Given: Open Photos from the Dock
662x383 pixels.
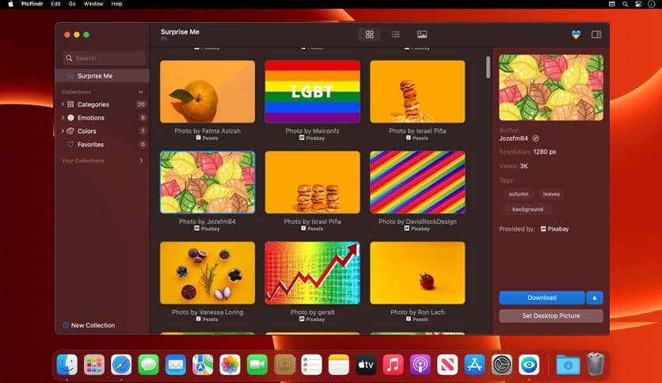Looking at the screenshot, I should [x=230, y=365].
